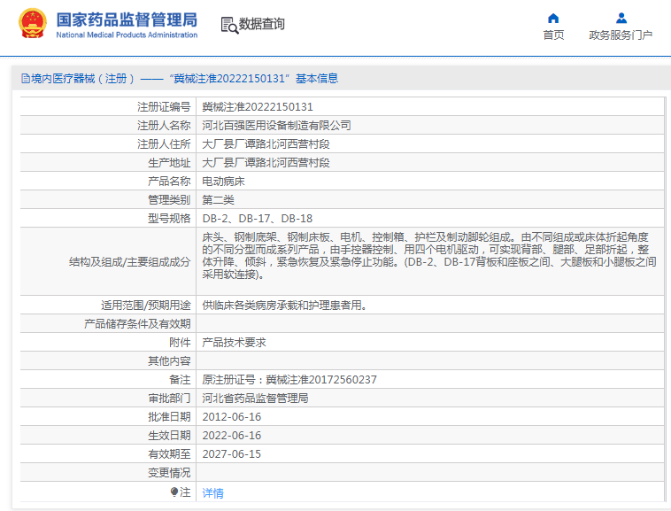Click the 附件 label
Viewport: 671px width, 511px height.
(x=180, y=343)
